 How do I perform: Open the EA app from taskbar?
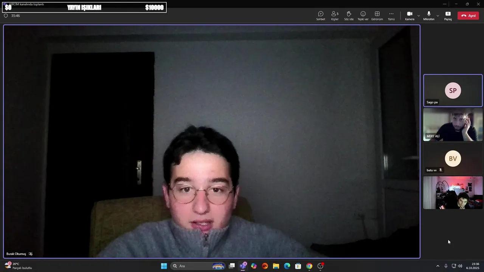[265, 266]
